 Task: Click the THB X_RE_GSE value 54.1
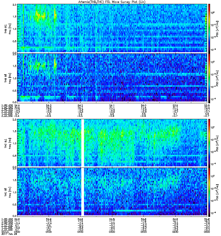point(112,105)
